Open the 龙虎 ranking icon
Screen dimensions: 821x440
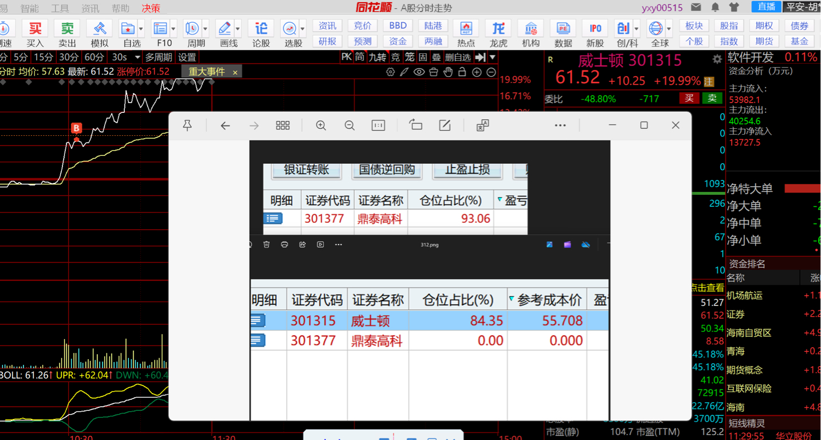tap(498, 29)
